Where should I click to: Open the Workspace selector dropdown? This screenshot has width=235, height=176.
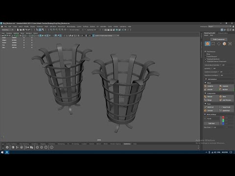pos(220,26)
